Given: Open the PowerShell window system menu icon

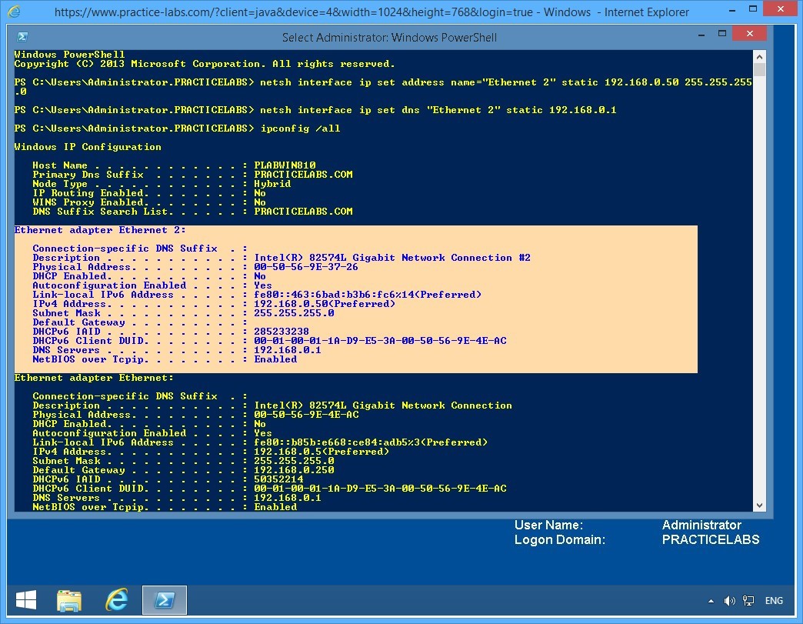Looking at the screenshot, I should (20, 35).
